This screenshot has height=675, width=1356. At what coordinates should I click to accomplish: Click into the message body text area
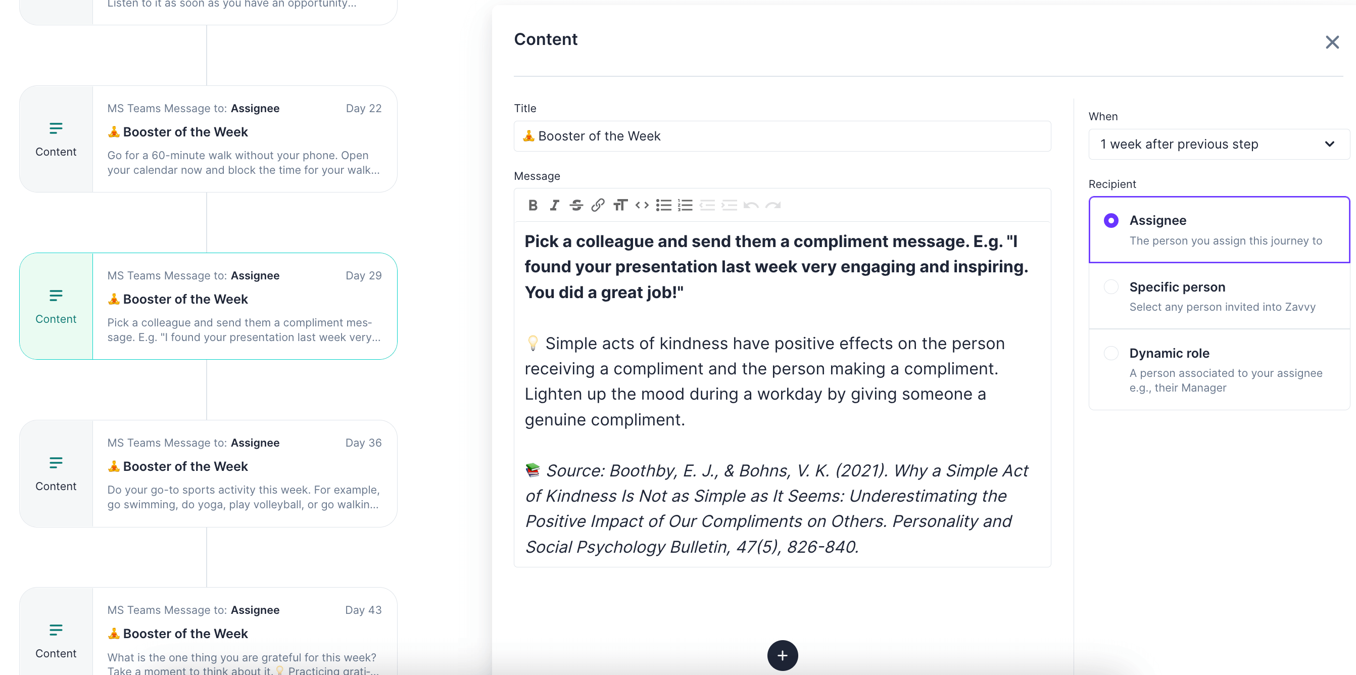(782, 393)
